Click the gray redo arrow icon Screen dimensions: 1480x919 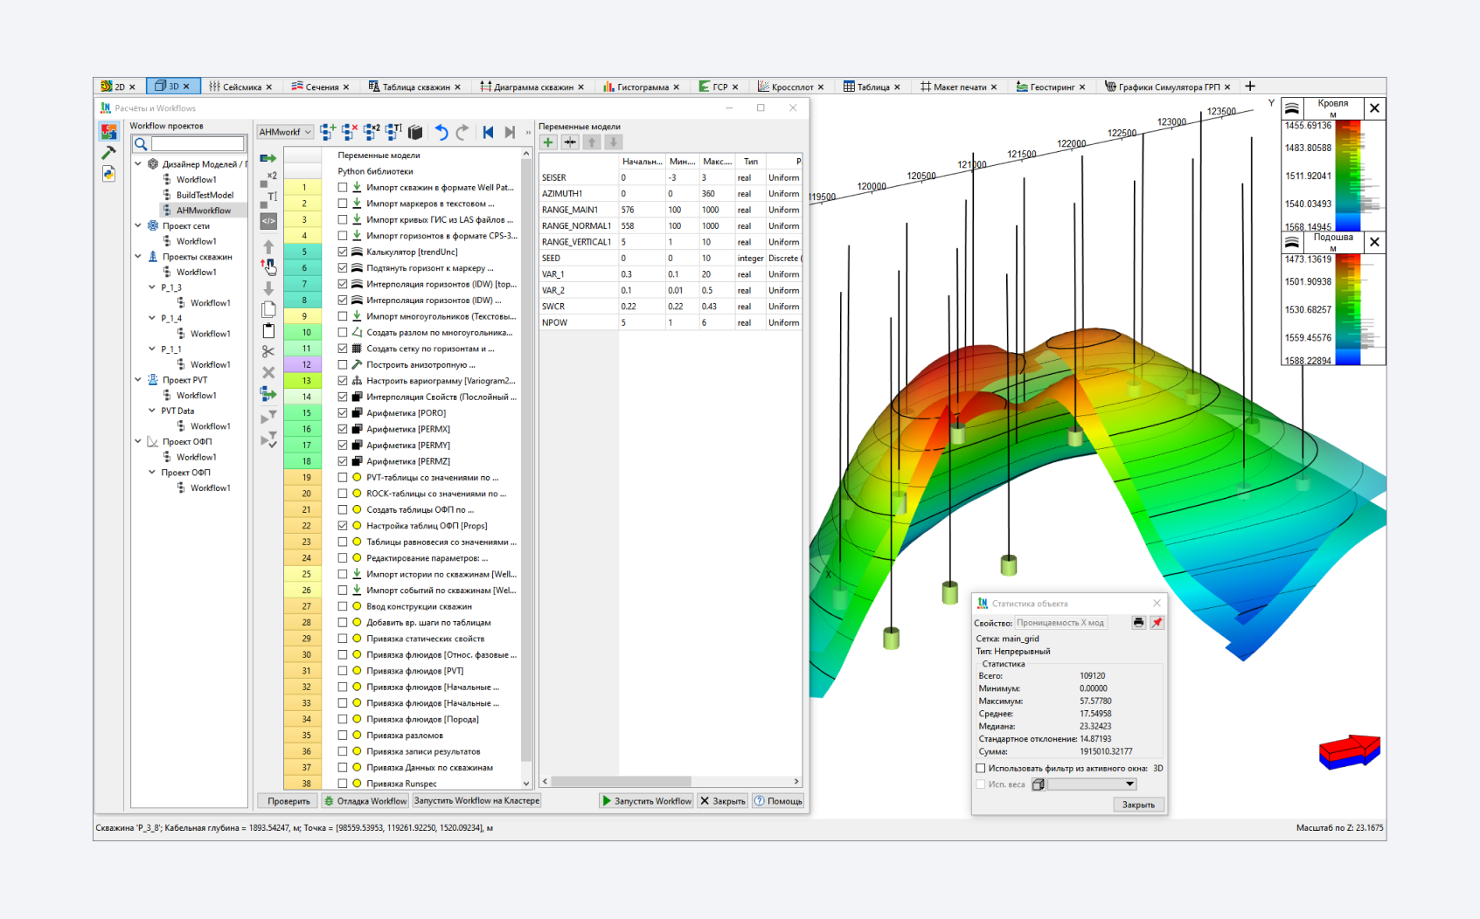[x=462, y=132]
